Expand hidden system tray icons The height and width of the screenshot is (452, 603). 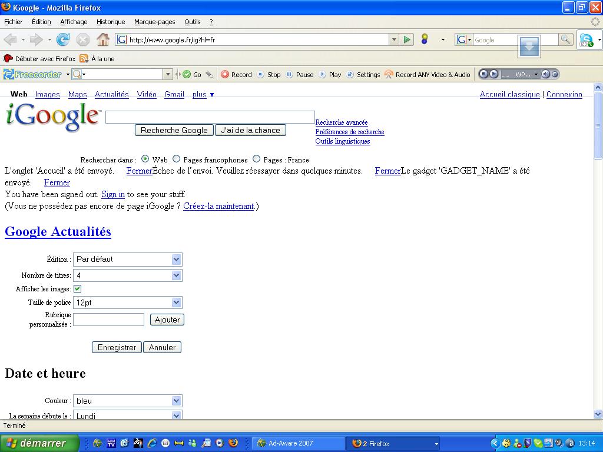[x=495, y=443]
